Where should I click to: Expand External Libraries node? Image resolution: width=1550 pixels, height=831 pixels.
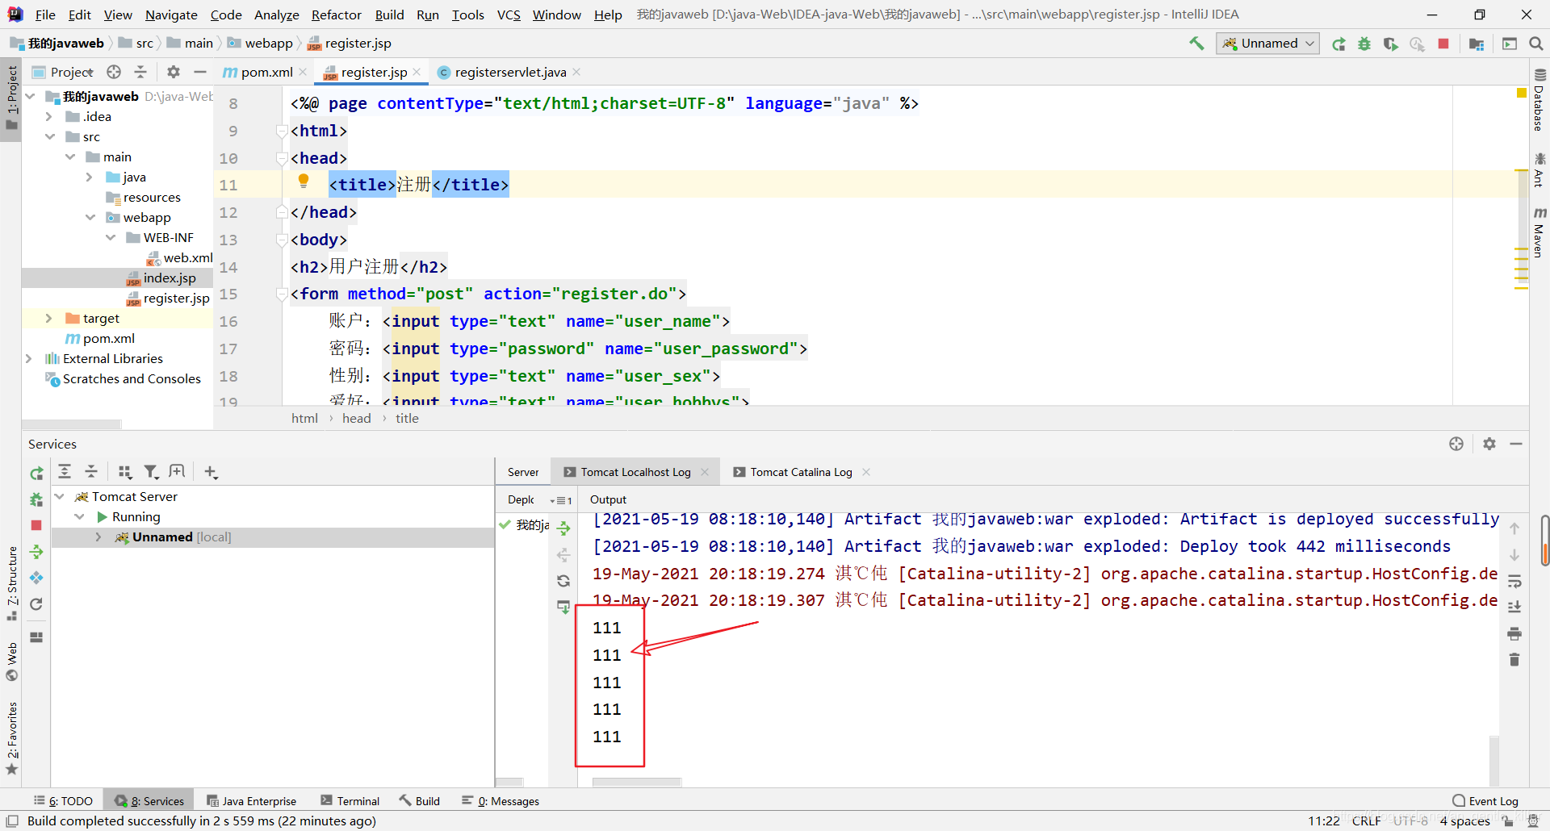(x=29, y=358)
